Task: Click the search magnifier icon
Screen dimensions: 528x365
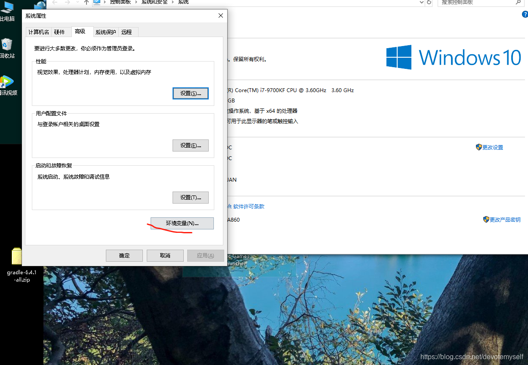Action: (519, 2)
